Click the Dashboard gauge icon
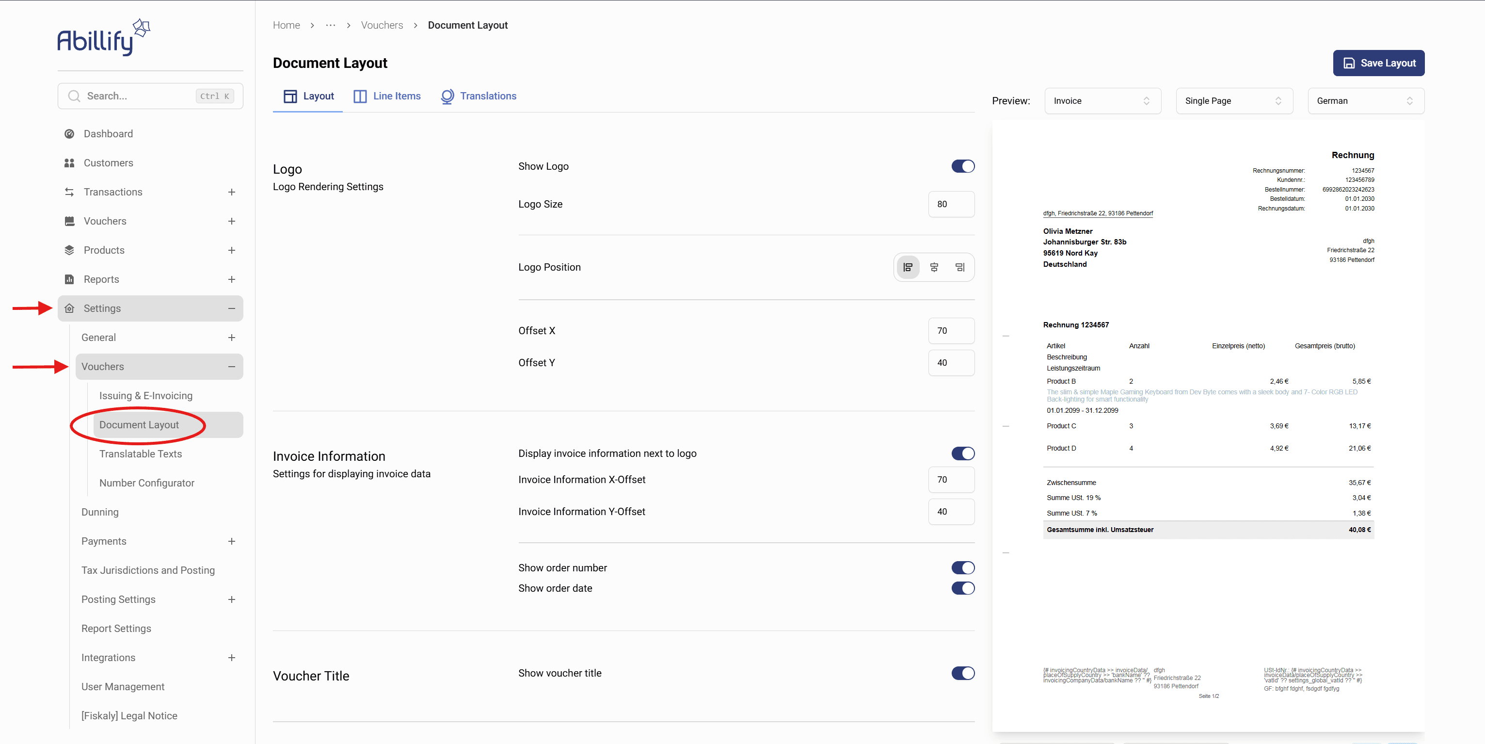 point(69,134)
